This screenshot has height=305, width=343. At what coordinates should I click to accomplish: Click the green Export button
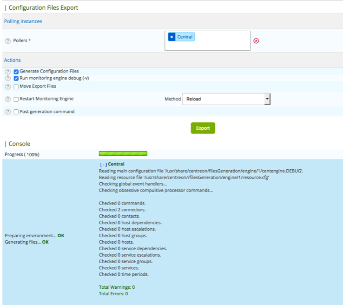pyautogui.click(x=203, y=128)
